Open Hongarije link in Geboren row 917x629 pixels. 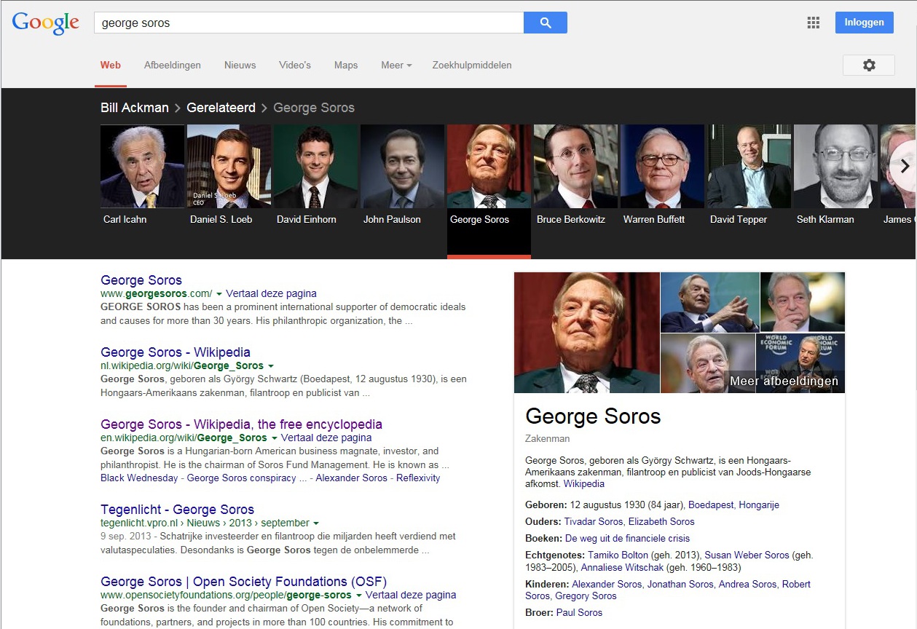[x=759, y=505]
